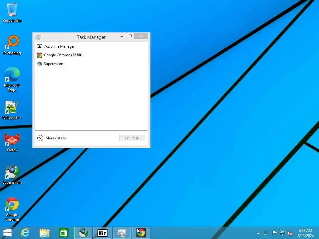Select the Notepad++ desktop shortcut

point(12,110)
